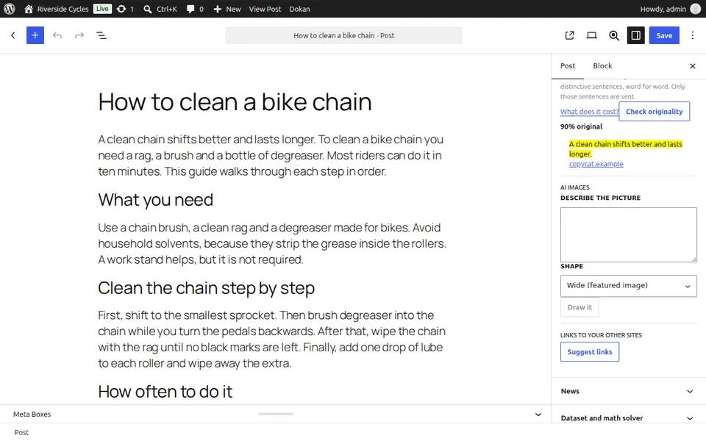Open the editor options kebab menu
The image size is (706, 441).
(693, 35)
